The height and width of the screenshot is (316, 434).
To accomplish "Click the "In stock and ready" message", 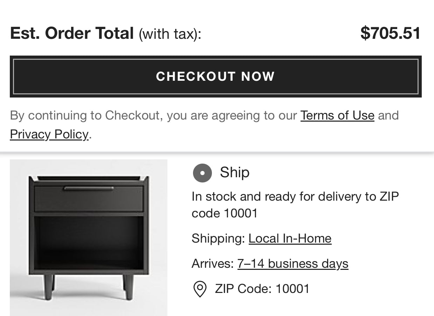I will coord(295,205).
